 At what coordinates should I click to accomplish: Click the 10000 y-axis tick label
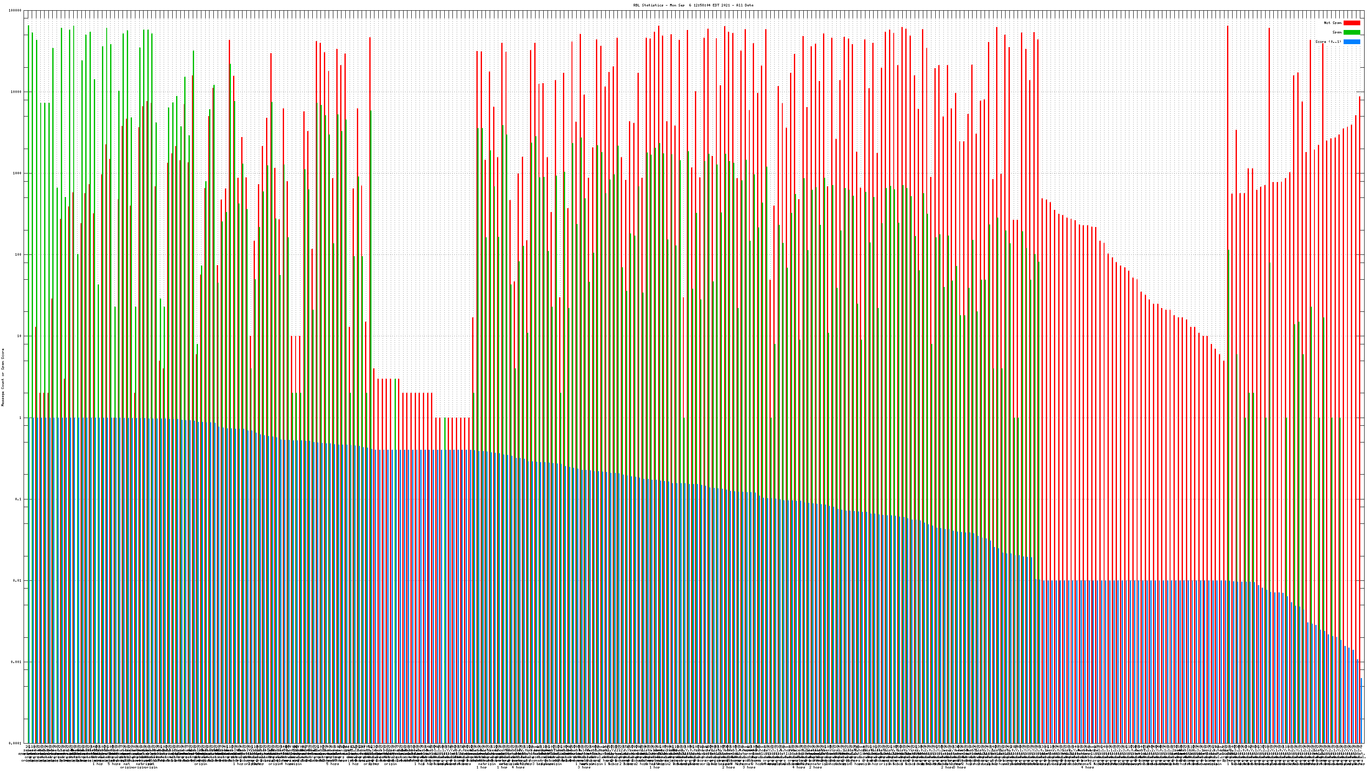[x=17, y=92]
